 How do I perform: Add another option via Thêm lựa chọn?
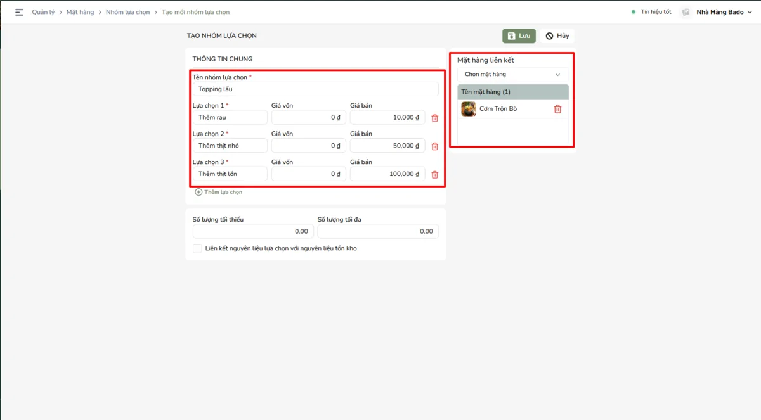218,192
